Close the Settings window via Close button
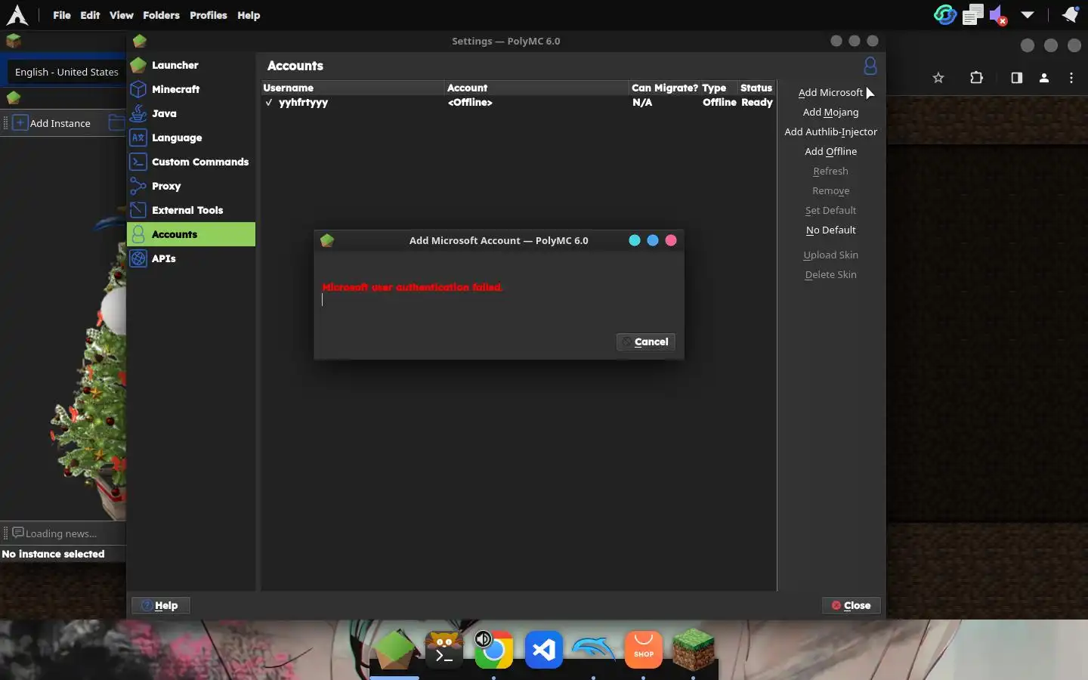The height and width of the screenshot is (680, 1088). pyautogui.click(x=851, y=605)
